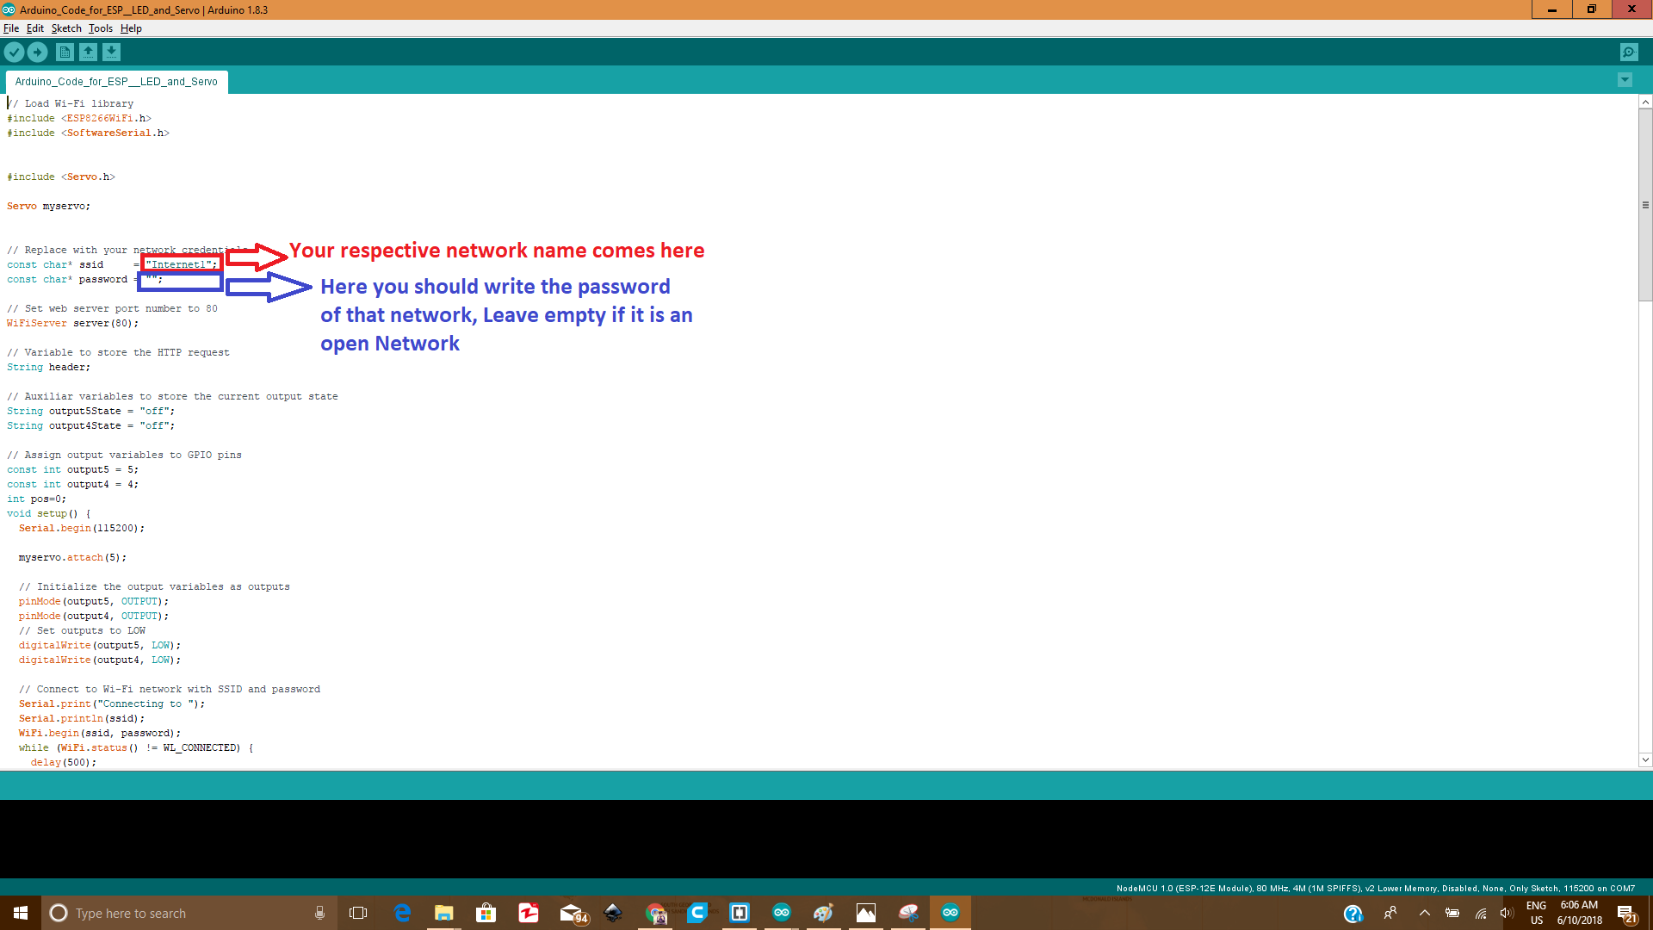
Task: Open the File menu
Action: coord(11,28)
